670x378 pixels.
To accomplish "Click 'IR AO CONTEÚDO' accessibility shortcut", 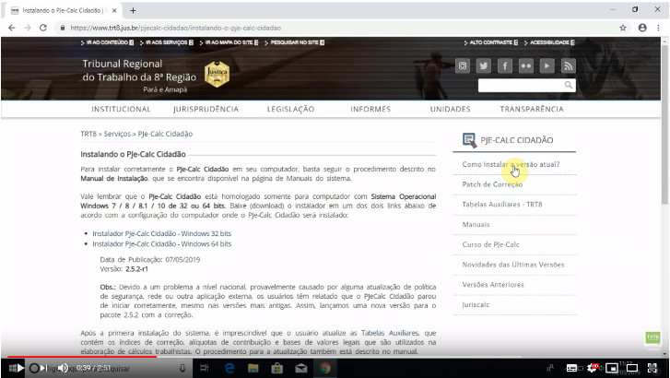I will [107, 42].
